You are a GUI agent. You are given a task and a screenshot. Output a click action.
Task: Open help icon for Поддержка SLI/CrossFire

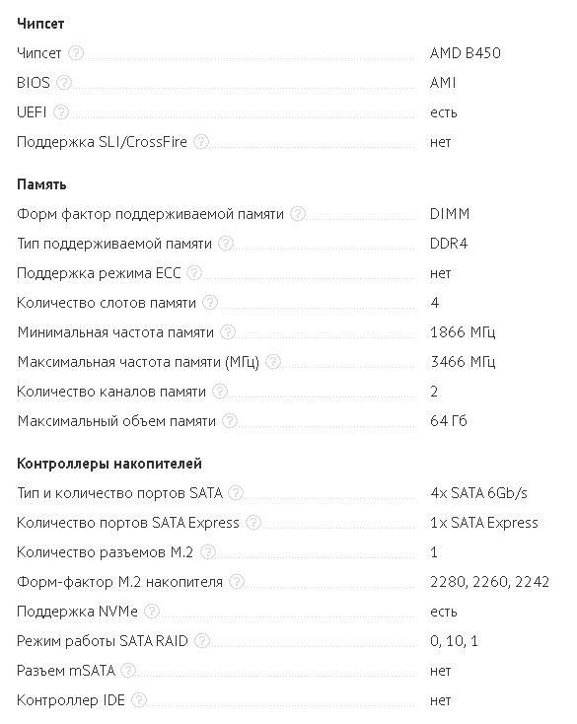201,142
